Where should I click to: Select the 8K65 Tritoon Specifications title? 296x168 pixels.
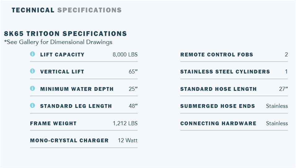coord(66,33)
